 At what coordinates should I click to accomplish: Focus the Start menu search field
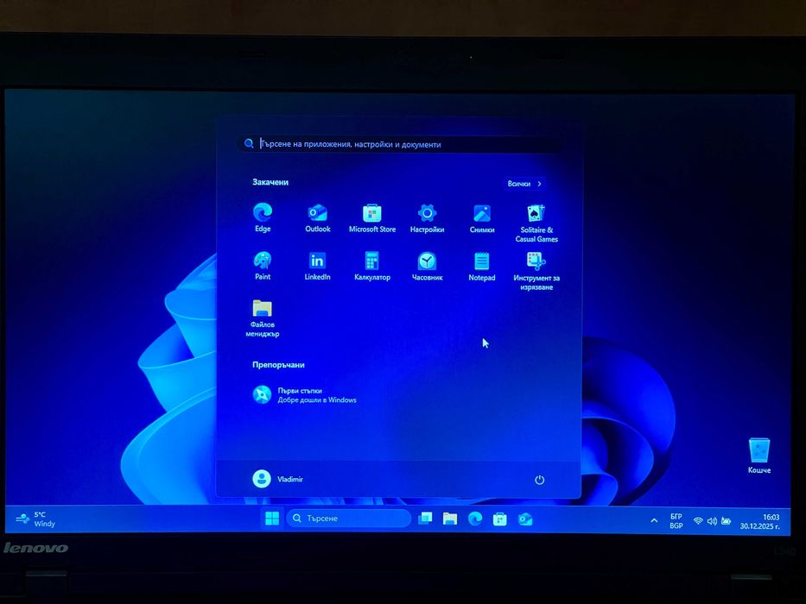pyautogui.click(x=398, y=144)
